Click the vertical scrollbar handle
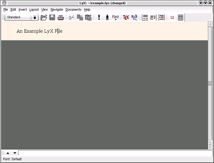 tap(210, 83)
